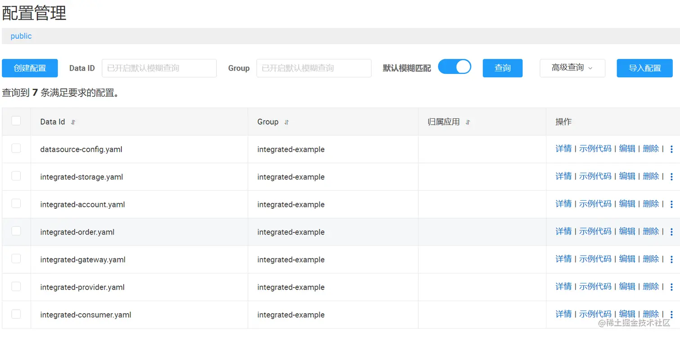Check the integrated-provider.yaml row checkbox

(x=16, y=286)
